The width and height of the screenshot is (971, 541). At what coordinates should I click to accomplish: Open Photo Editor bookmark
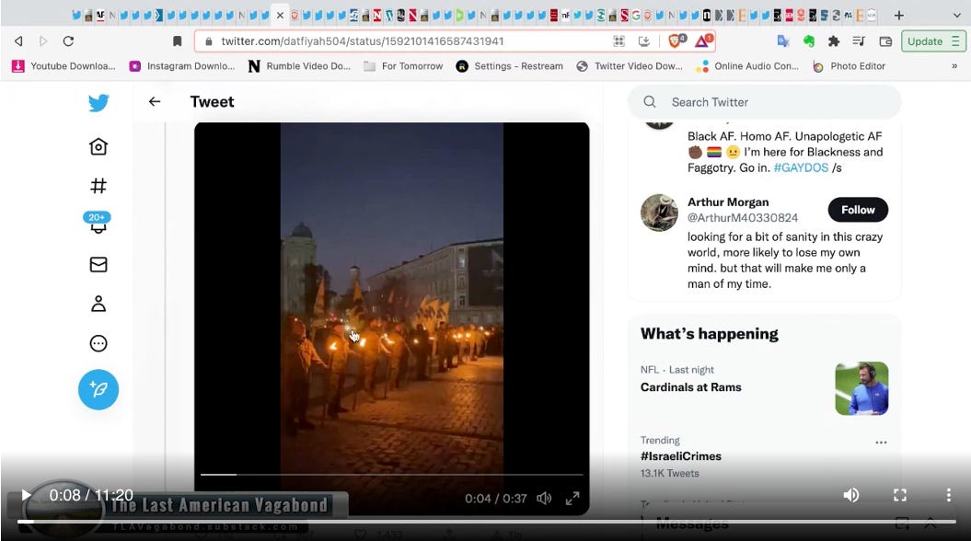[x=849, y=66]
